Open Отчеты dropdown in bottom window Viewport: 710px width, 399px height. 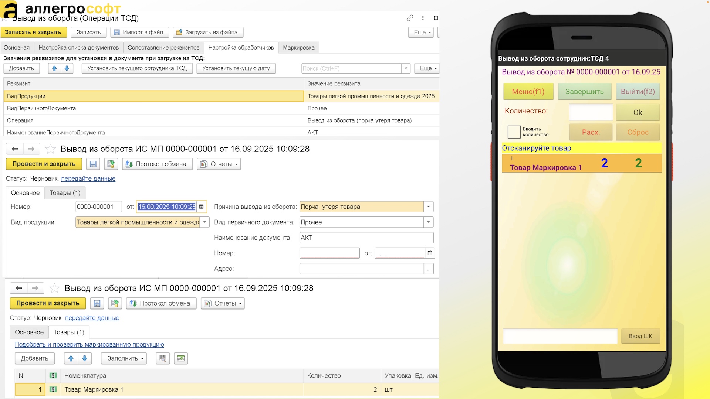pos(223,303)
